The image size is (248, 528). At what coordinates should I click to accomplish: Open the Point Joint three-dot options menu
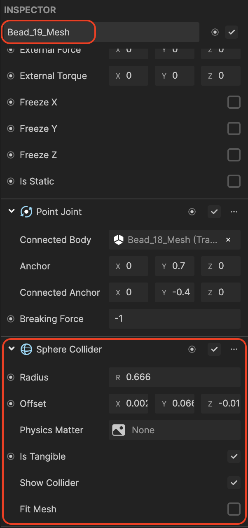pyautogui.click(x=234, y=212)
